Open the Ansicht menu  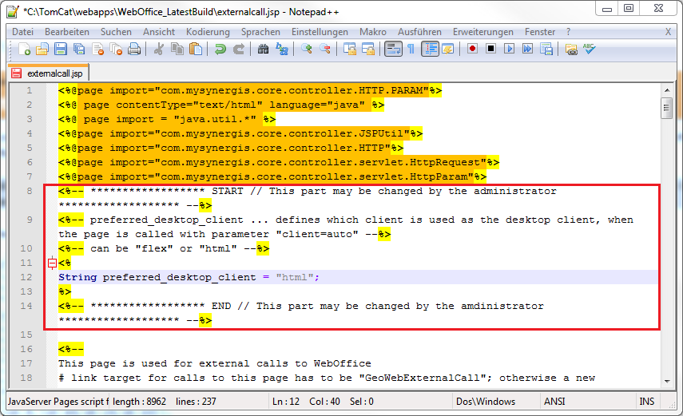[158, 32]
